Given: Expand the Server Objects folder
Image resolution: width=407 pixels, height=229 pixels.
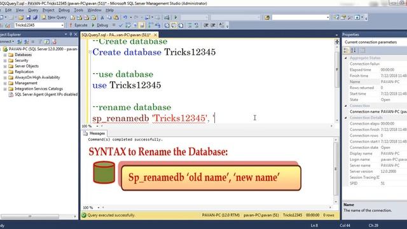Looking at the screenshot, I should tap(5, 66).
